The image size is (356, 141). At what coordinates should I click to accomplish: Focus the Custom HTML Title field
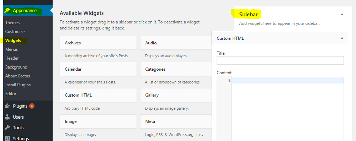point(280,60)
